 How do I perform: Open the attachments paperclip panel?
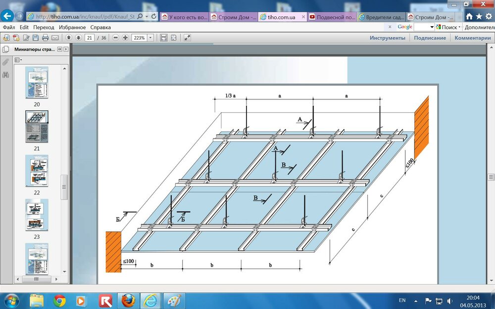pos(6,62)
